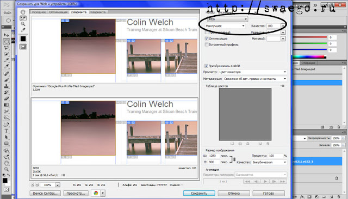Image resolution: width=348 pixels, height=199 pixels.
Task: Toggle Quick Mask mode in Photoshop toolbar
Action: coord(7,190)
